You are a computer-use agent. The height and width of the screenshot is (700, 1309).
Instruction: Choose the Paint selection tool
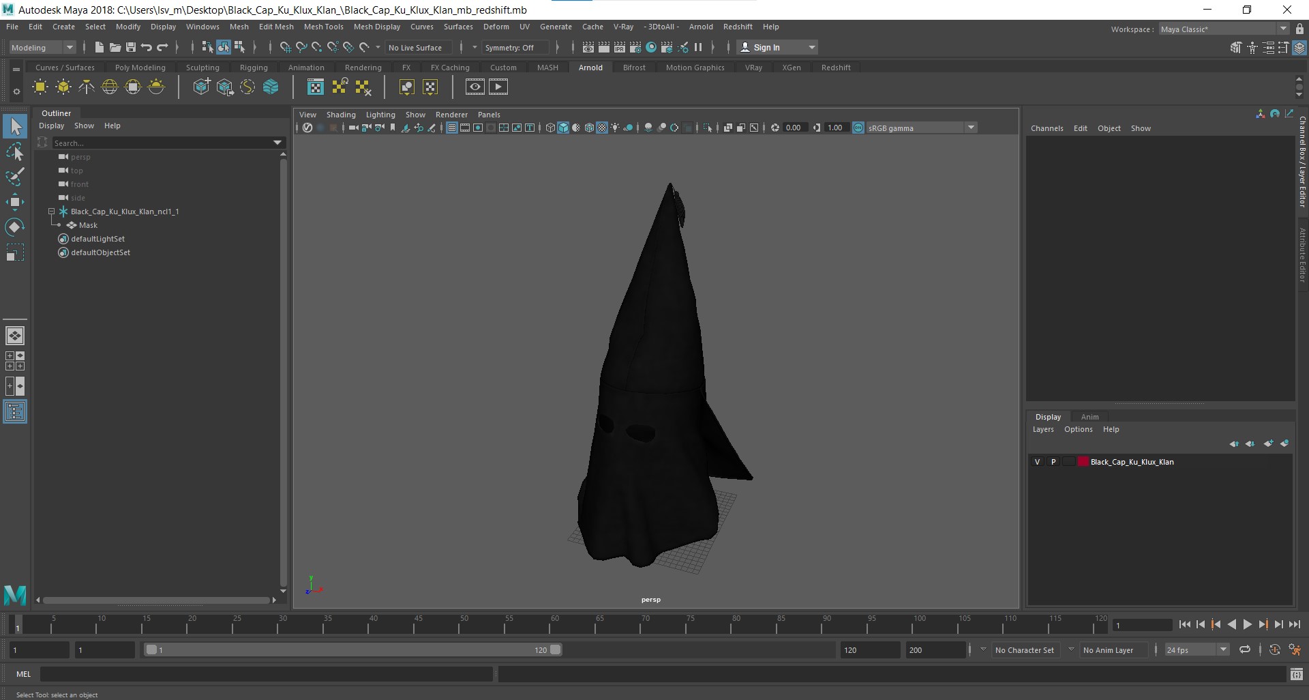(15, 177)
